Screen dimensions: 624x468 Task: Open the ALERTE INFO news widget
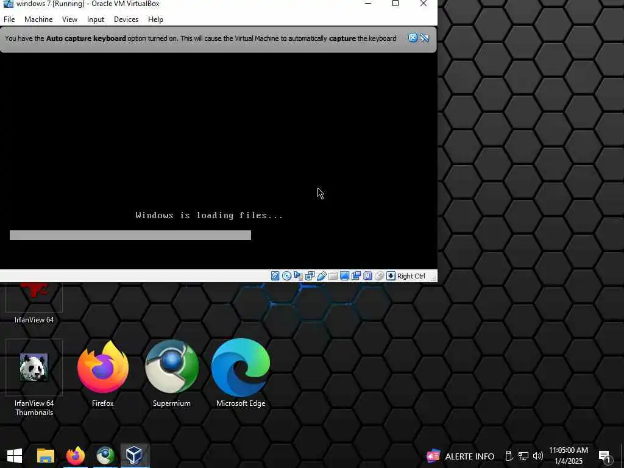coord(460,456)
